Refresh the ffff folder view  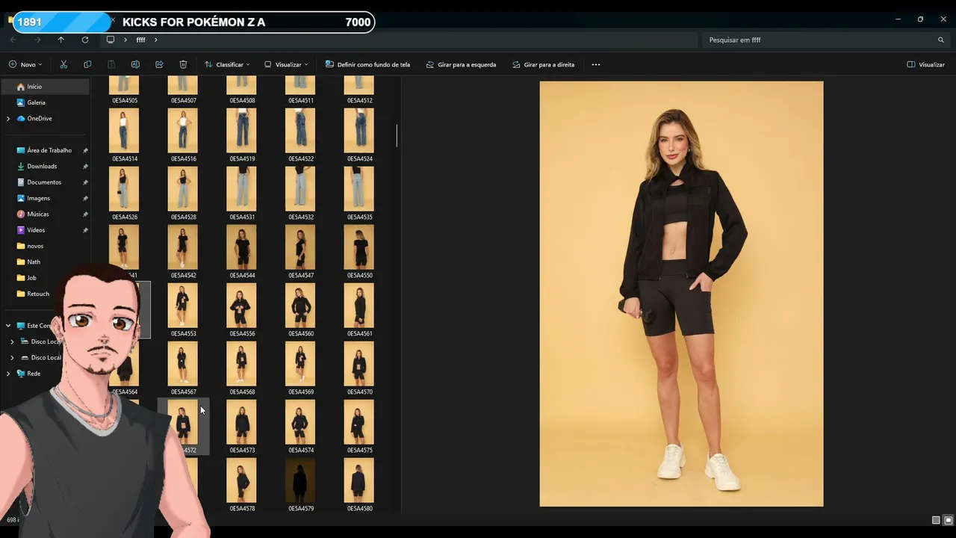pos(85,40)
